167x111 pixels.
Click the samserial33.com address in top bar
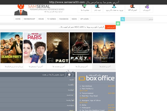click(x=67, y=2)
